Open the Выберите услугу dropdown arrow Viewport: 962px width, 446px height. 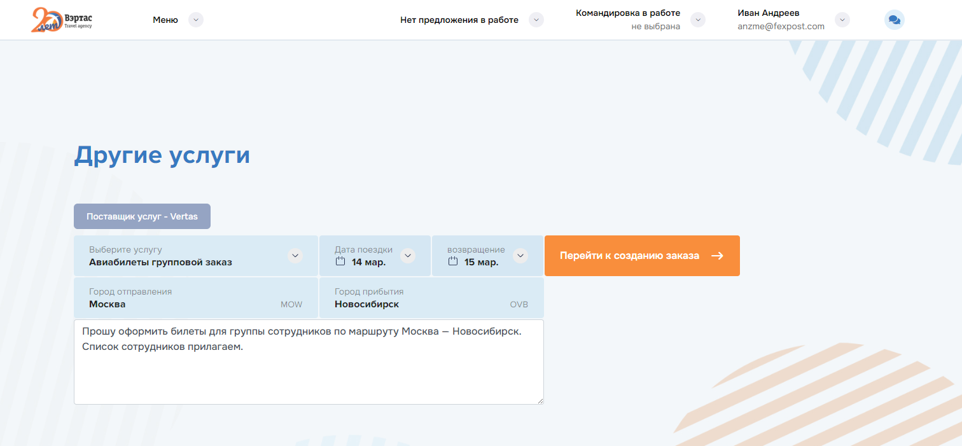coord(295,256)
